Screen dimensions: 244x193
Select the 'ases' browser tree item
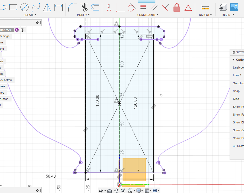pos(3,86)
